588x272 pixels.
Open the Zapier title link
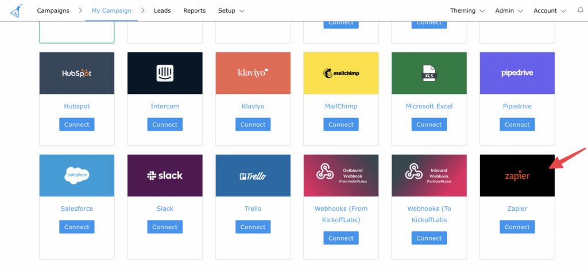[x=517, y=209]
